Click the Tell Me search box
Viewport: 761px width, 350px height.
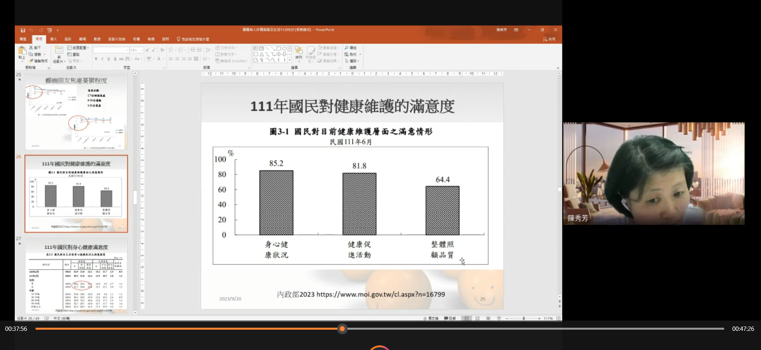click(x=193, y=39)
